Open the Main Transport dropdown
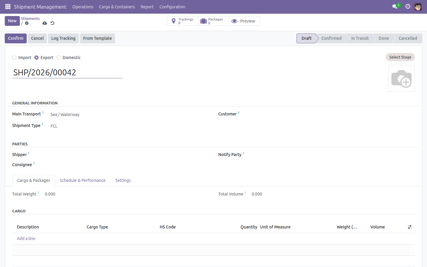 tap(129, 115)
